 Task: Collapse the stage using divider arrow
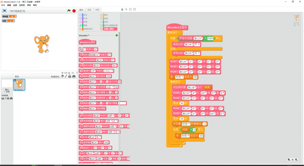click(x=77, y=72)
